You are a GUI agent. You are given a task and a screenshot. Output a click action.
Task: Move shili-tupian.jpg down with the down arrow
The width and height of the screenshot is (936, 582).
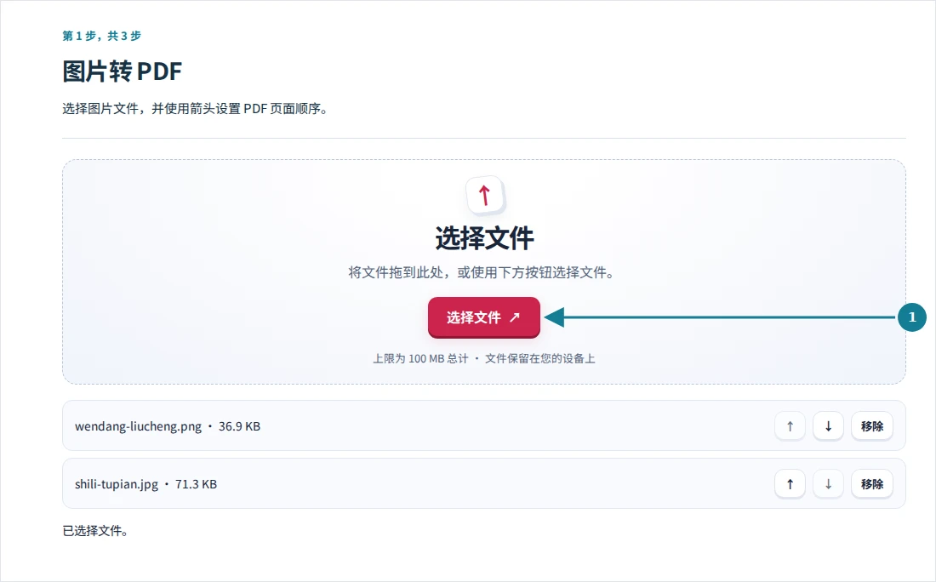tap(828, 484)
